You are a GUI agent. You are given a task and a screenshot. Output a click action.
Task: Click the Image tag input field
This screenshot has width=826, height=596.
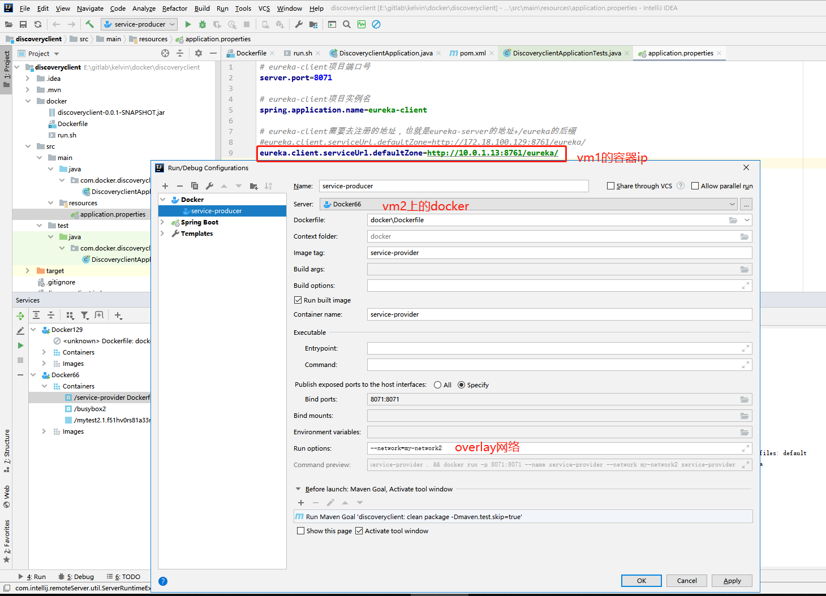click(x=560, y=253)
